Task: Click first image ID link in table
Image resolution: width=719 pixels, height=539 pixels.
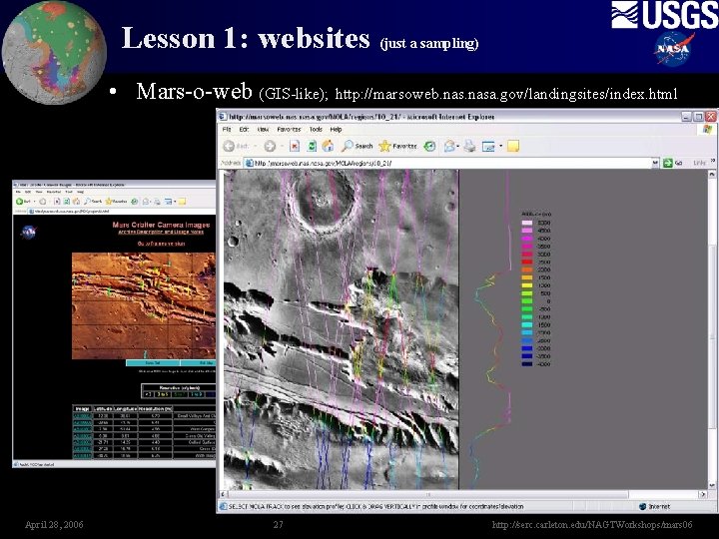Action: click(83, 415)
